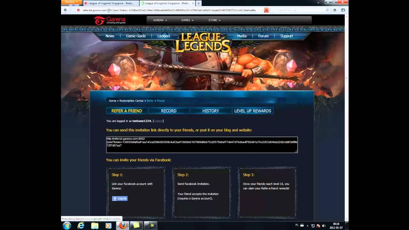Click the Facebook Log In button
Image resolution: width=409 pixels, height=230 pixels.
(120, 198)
